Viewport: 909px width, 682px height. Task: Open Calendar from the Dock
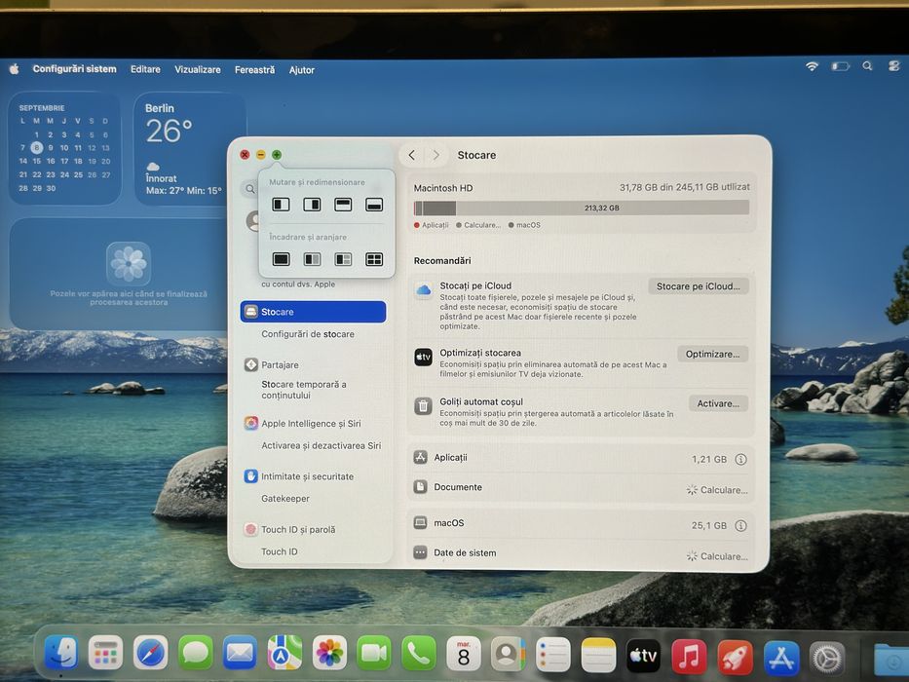tap(463, 653)
